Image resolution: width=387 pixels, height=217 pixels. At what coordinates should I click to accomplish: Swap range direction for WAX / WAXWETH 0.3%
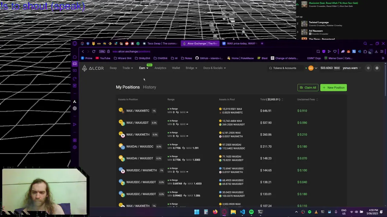coord(177,136)
